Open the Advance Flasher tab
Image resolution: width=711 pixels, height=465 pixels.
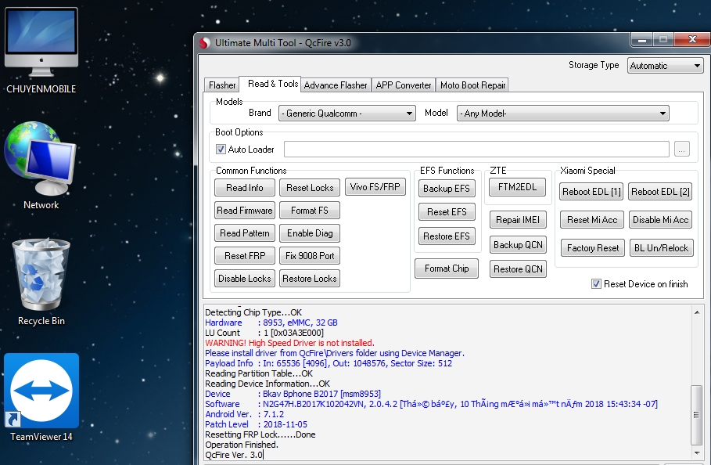336,85
